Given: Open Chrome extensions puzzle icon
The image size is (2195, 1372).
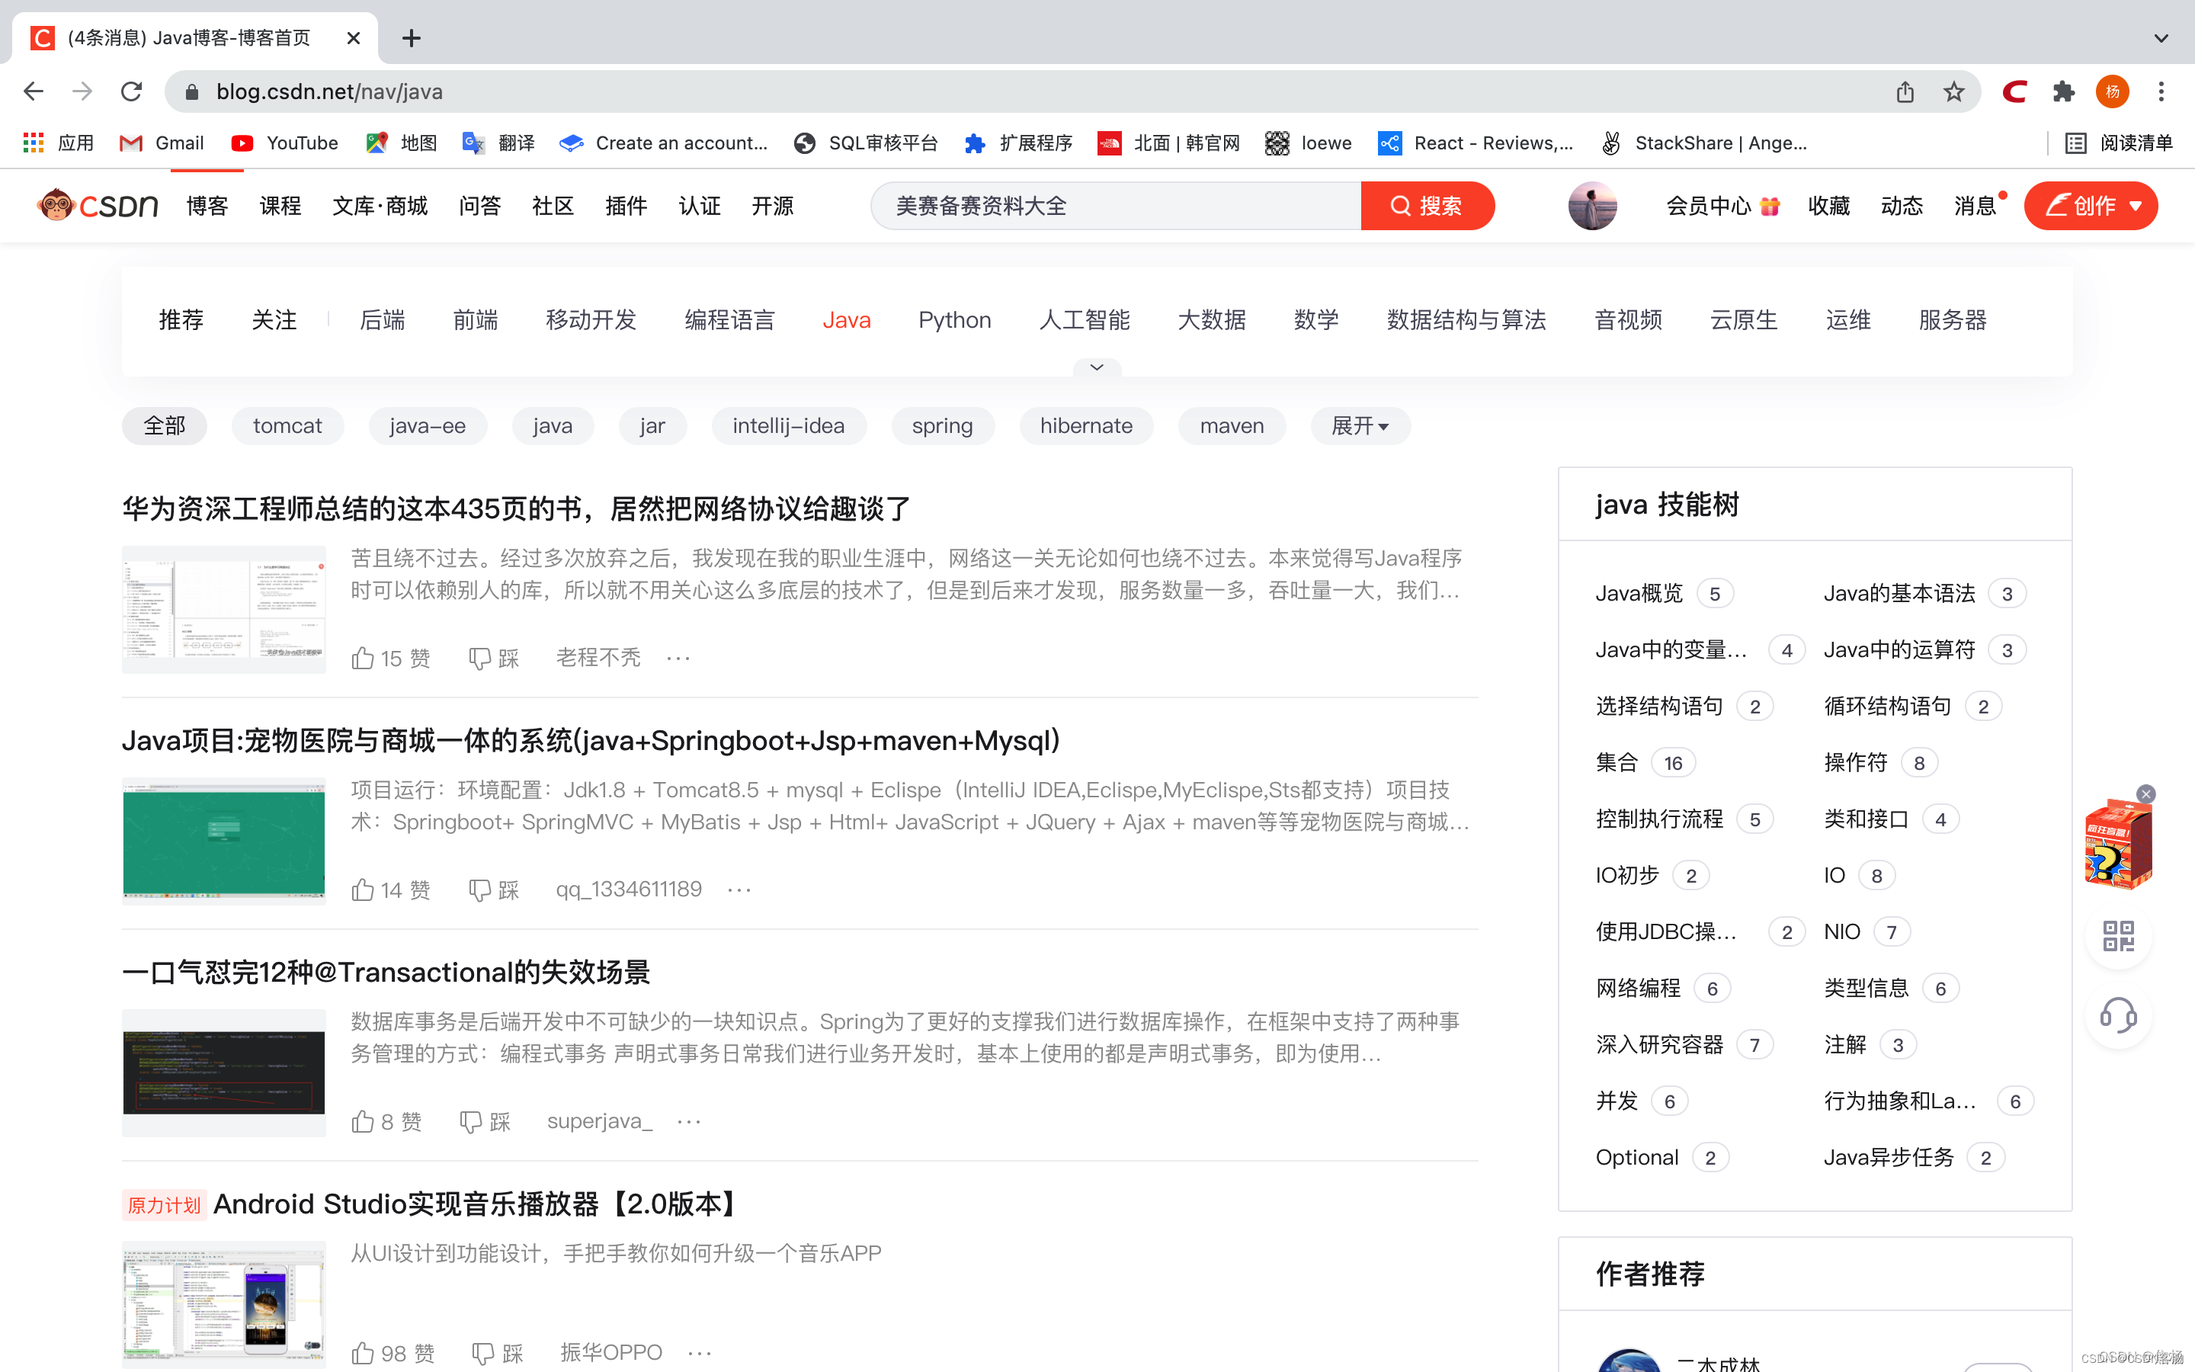Looking at the screenshot, I should pos(2063,91).
